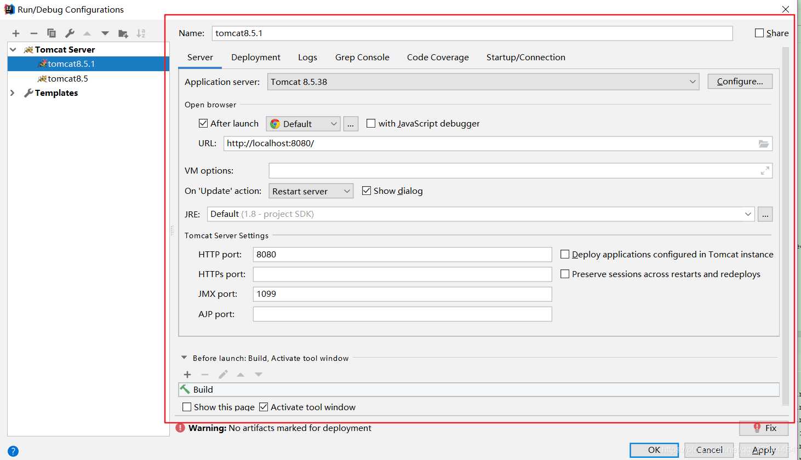Open JRE browse ellipsis button

pyautogui.click(x=765, y=214)
